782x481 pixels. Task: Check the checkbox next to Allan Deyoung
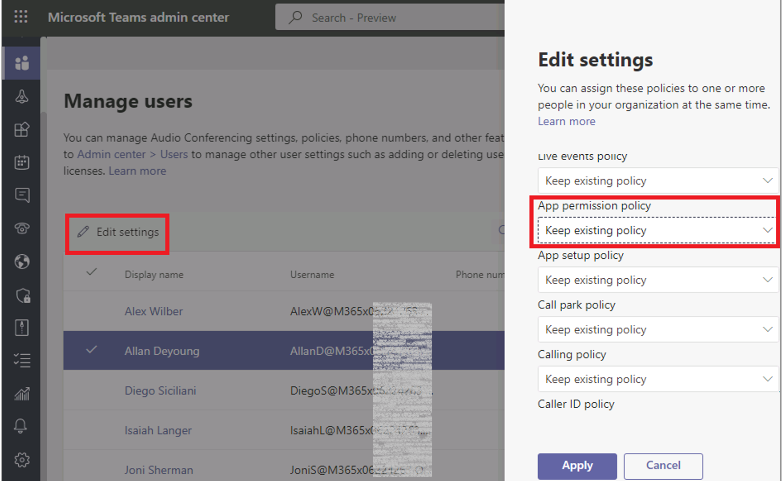pos(91,351)
